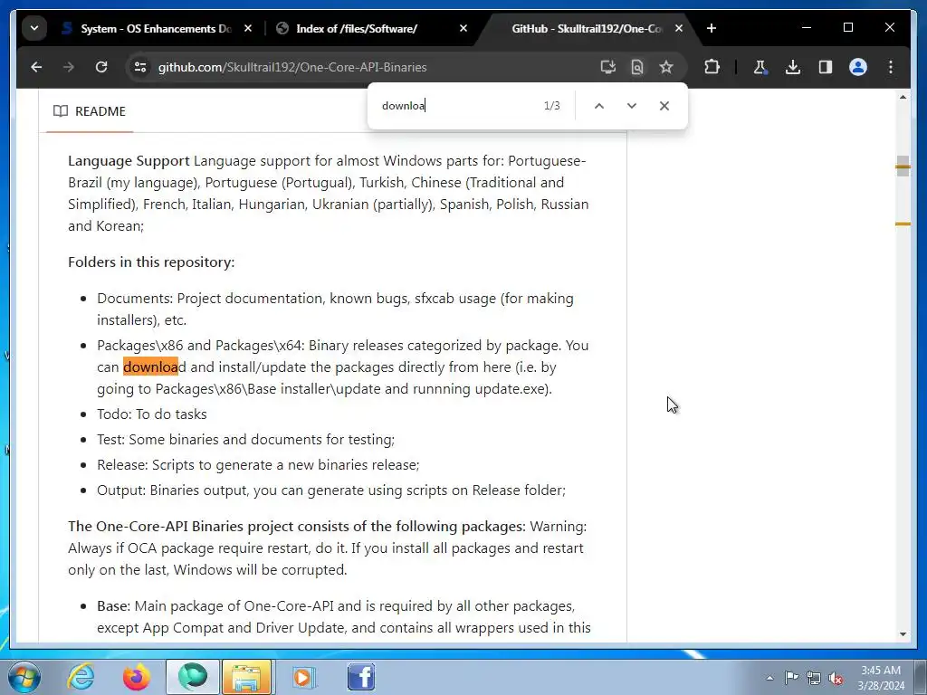
Task: Click the 'Folders in this repository:' heading
Action: tap(151, 262)
